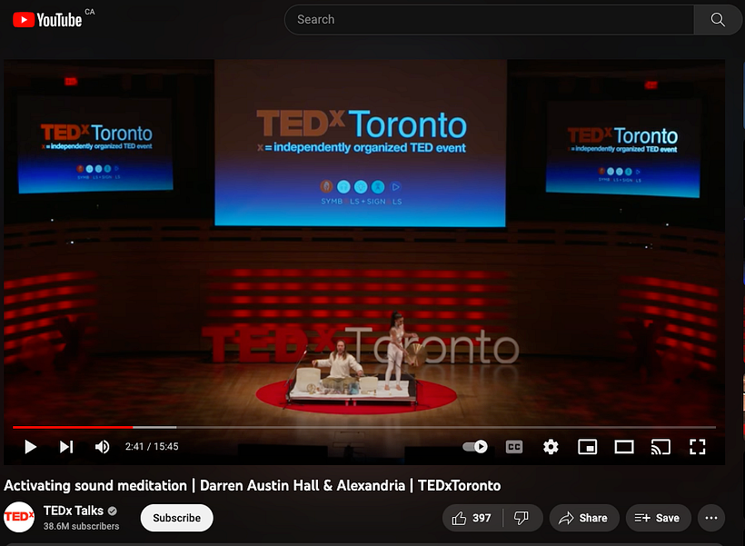Click into the Search input field
The image size is (745, 546).
(x=490, y=19)
